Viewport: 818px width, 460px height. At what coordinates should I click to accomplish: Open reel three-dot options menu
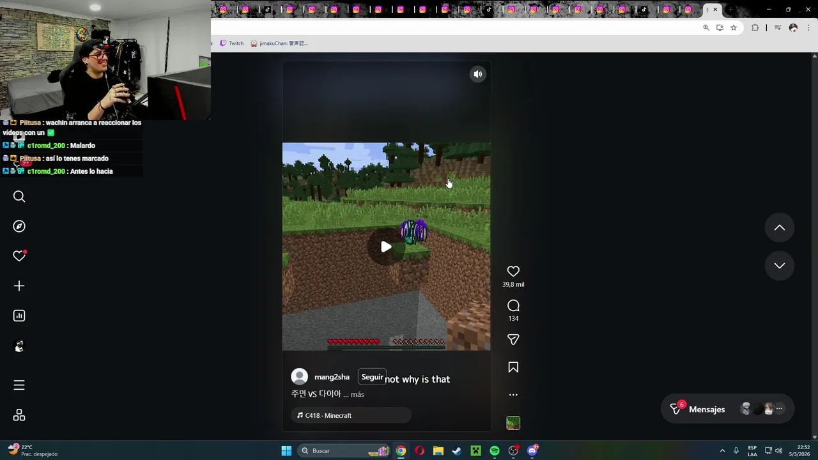point(513,395)
